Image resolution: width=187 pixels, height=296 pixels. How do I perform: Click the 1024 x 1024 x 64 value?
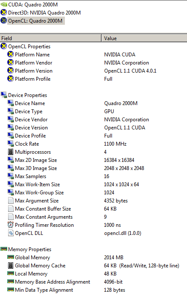point(121,185)
